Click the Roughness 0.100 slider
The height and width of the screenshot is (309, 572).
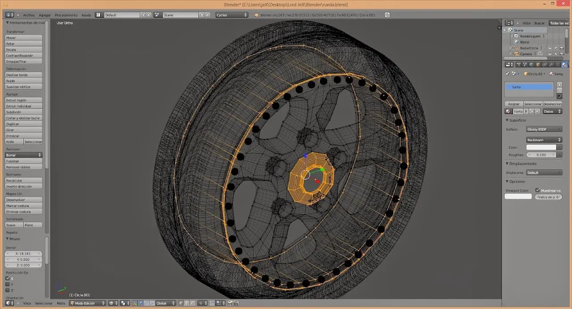pos(541,155)
